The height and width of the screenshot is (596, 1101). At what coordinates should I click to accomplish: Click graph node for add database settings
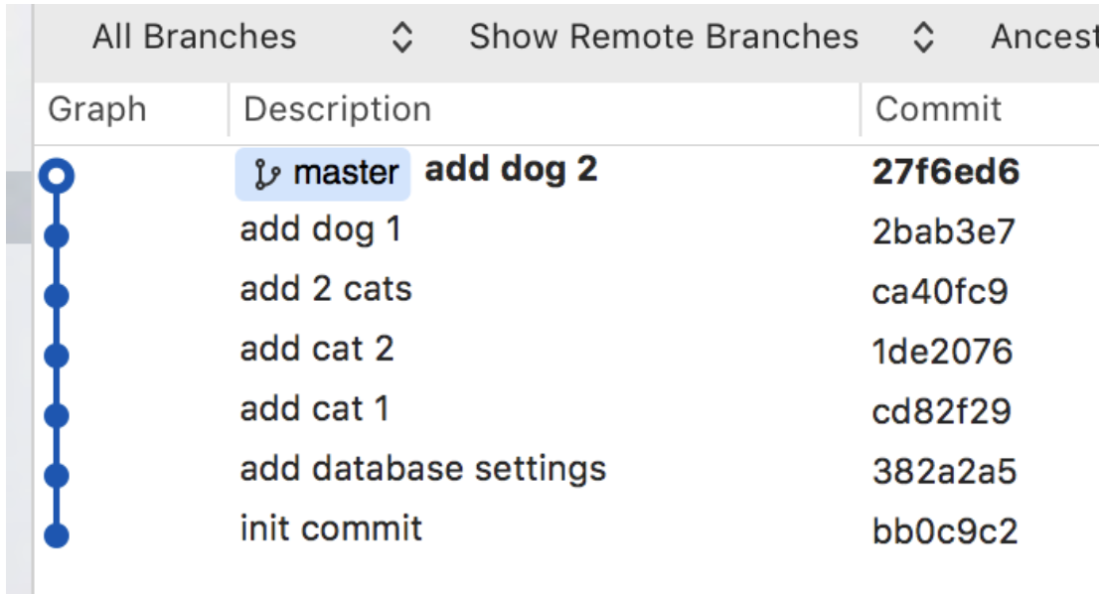tap(57, 475)
